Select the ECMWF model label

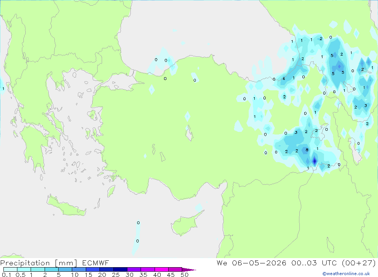(x=96, y=263)
